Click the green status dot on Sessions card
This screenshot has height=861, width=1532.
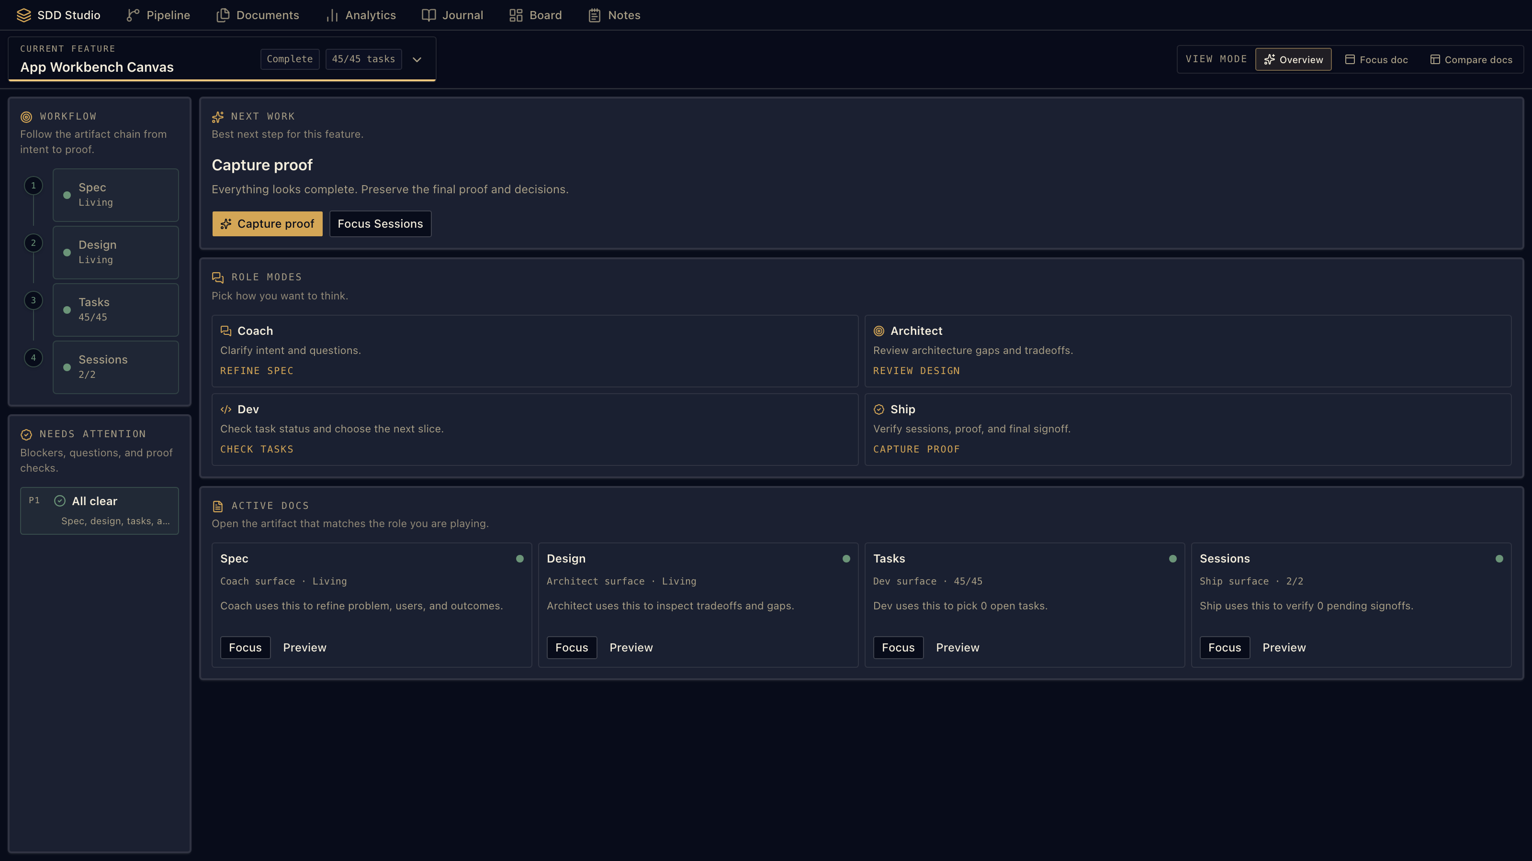tap(1499, 559)
